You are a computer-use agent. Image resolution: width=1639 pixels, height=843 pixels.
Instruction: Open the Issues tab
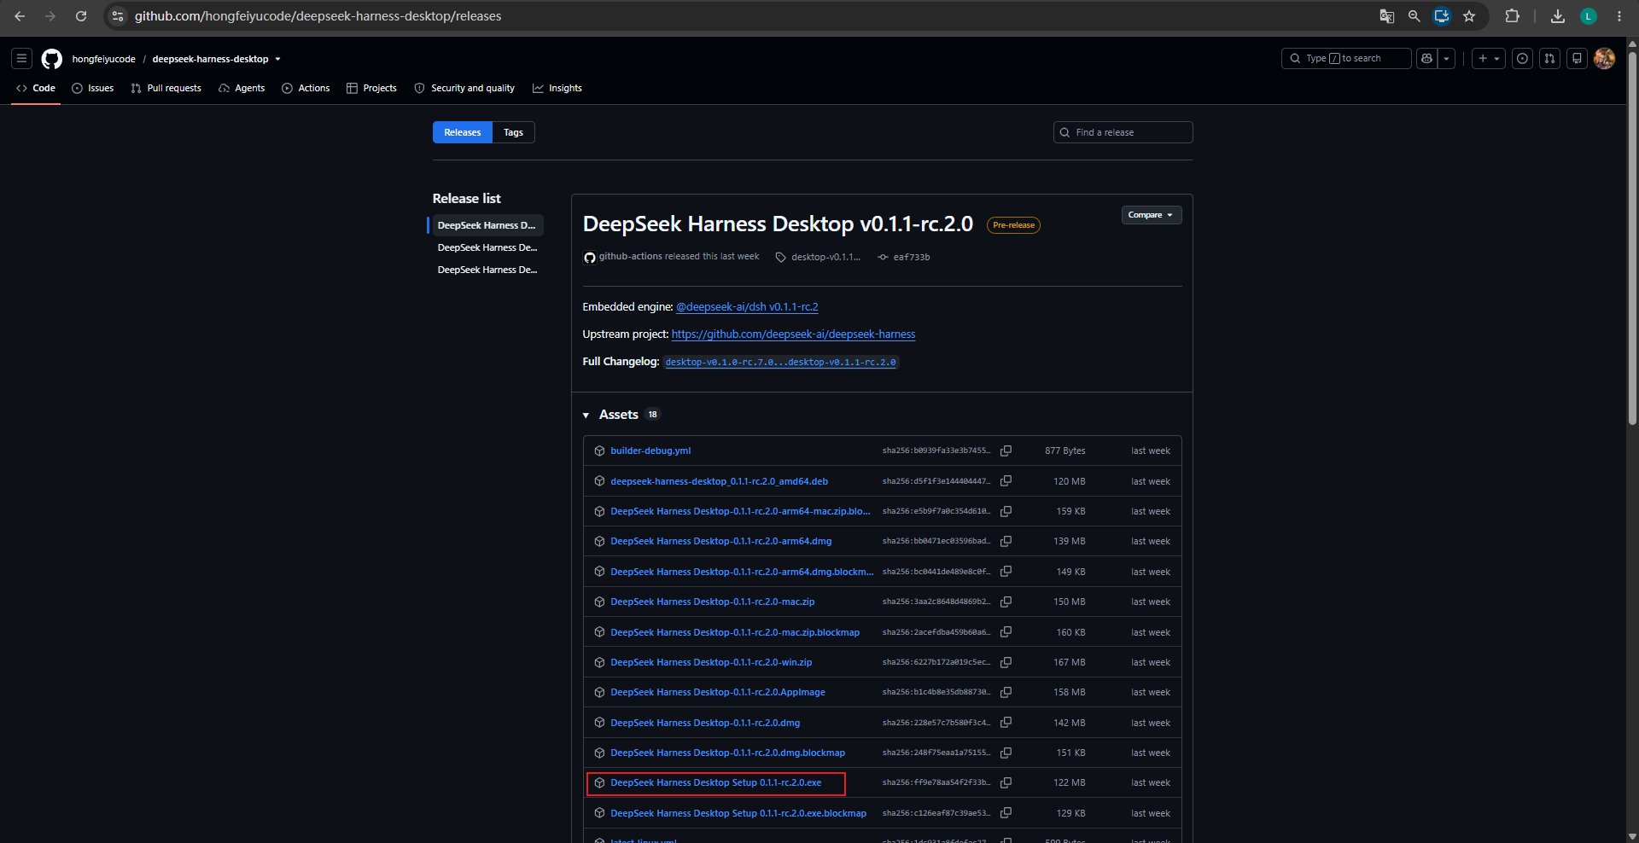pyautogui.click(x=93, y=88)
